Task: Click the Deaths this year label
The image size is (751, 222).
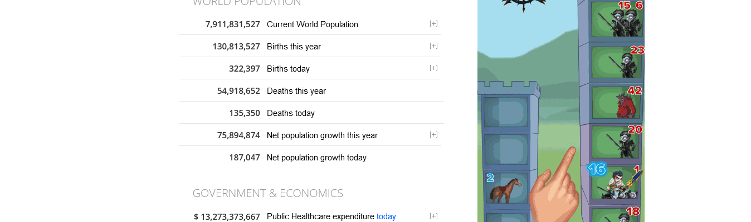Action: (x=296, y=91)
